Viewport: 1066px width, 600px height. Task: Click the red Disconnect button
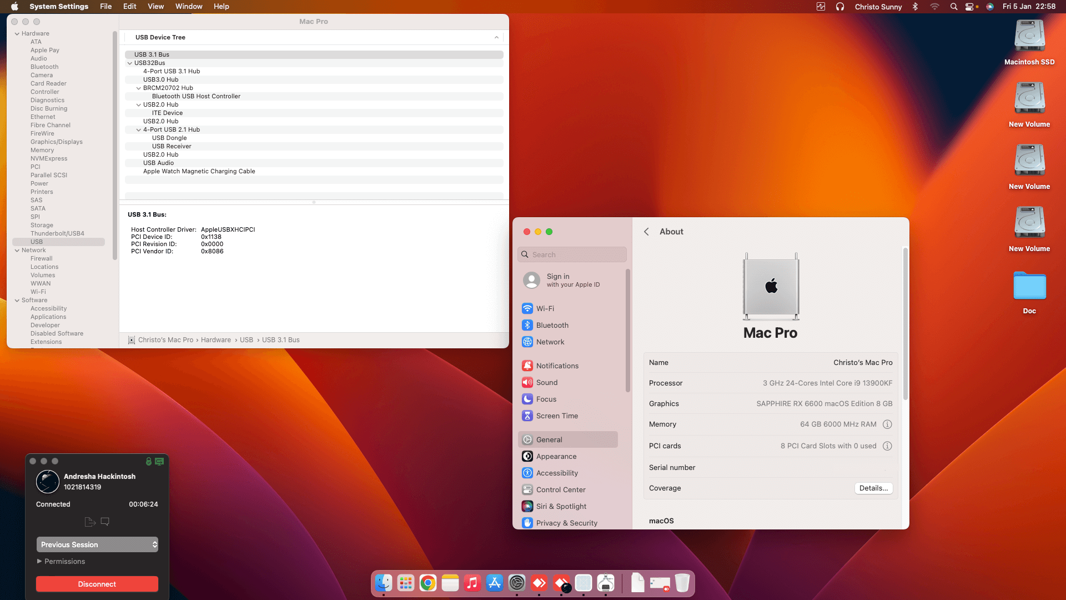tap(97, 584)
